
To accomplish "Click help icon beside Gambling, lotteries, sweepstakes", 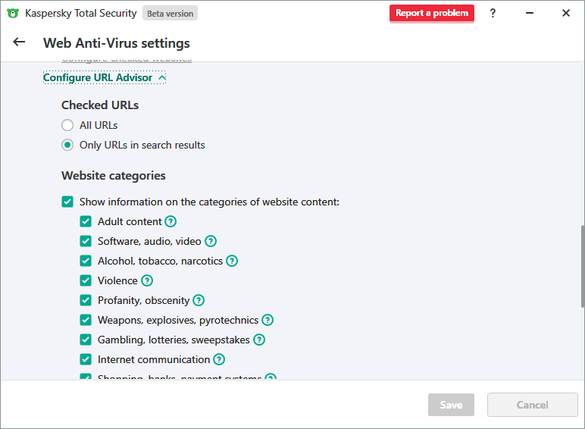I will [x=259, y=340].
